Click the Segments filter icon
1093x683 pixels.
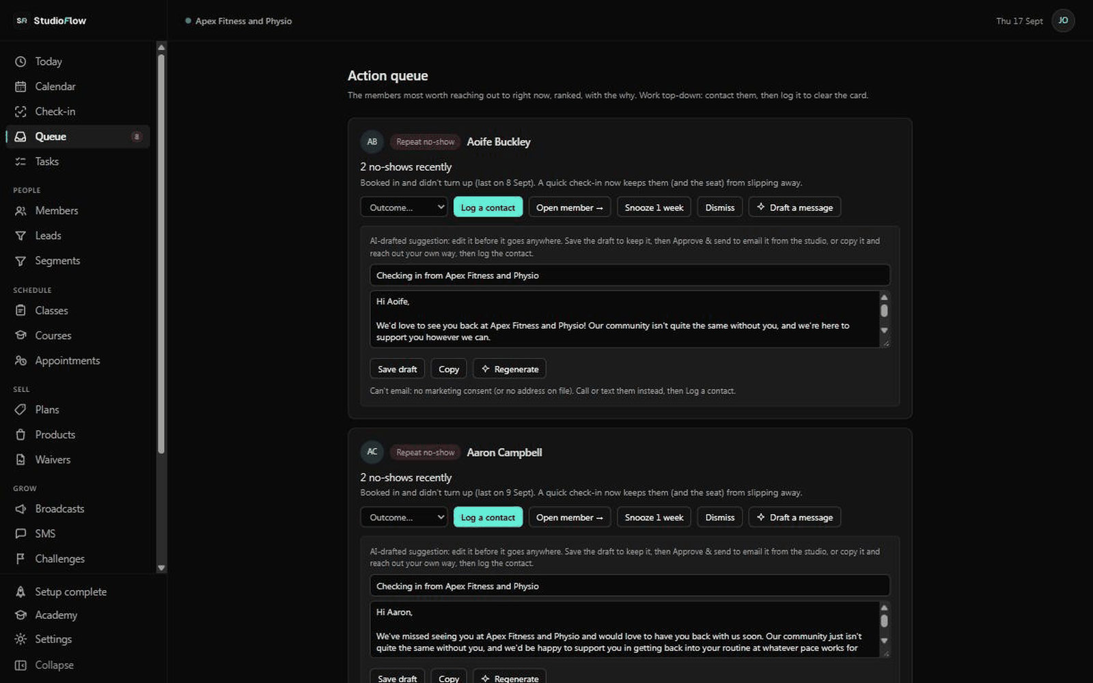coord(20,261)
